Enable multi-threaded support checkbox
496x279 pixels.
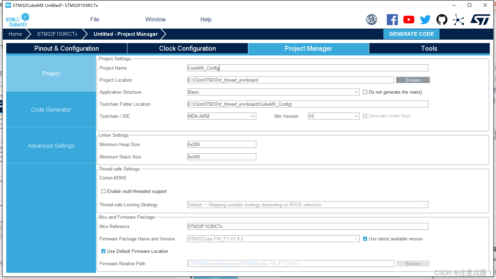[103, 191]
